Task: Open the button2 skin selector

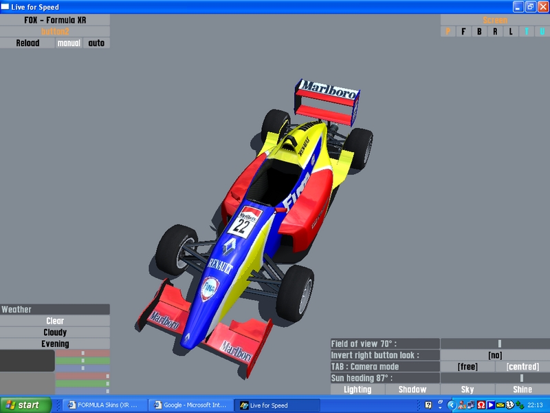Action: [x=55, y=32]
